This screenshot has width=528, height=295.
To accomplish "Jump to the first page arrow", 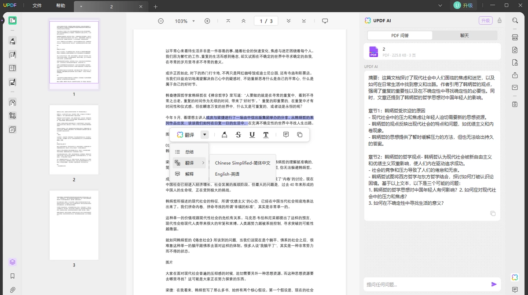I will [x=228, y=21].
